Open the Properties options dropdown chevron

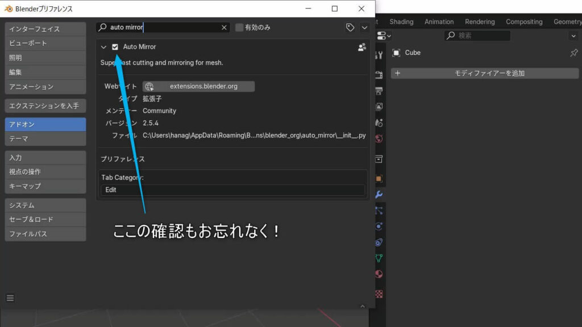(x=573, y=36)
